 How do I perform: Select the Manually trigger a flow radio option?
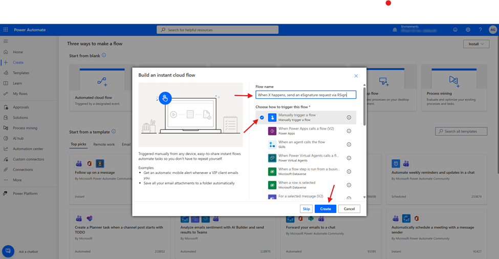[262, 117]
